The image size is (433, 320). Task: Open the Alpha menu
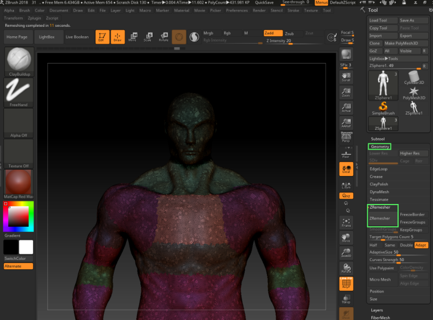[9, 10]
